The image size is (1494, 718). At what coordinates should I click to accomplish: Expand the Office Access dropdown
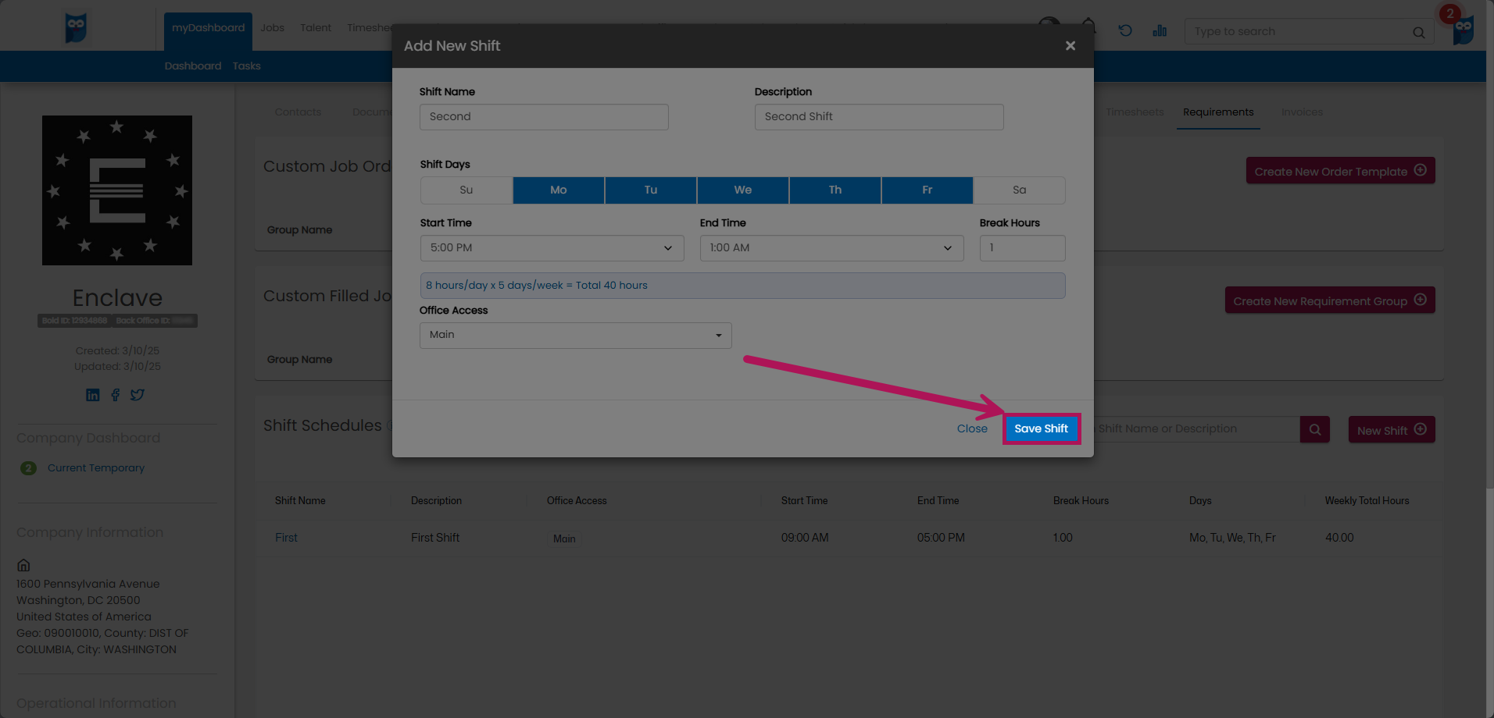point(575,336)
